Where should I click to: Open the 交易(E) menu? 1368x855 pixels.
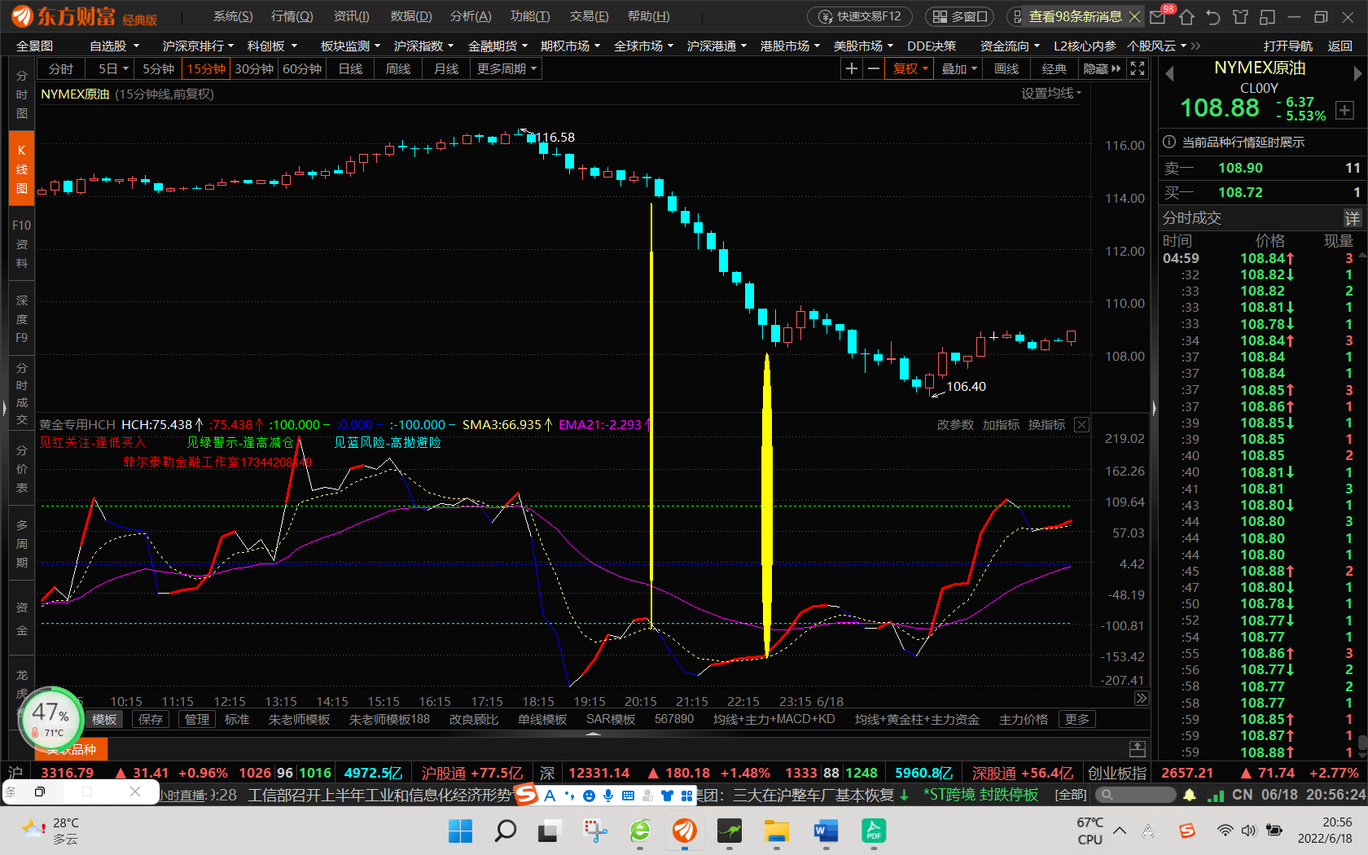tap(589, 16)
